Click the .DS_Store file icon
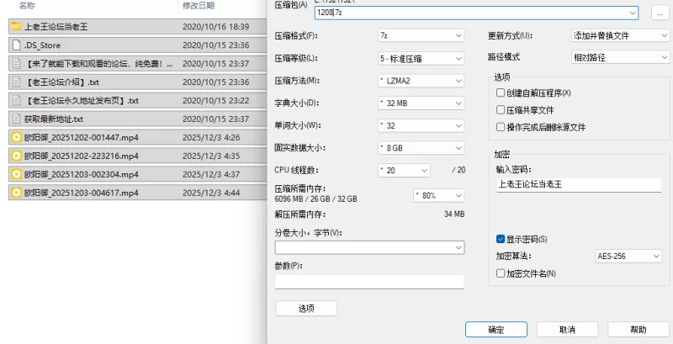The width and height of the screenshot is (673, 344). pyautogui.click(x=16, y=45)
